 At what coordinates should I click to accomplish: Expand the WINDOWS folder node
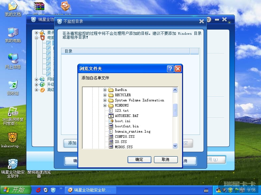coord(105,105)
